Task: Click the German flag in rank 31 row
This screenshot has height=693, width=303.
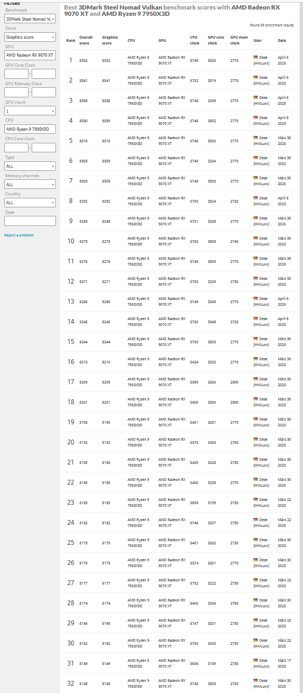Action: pos(255,660)
